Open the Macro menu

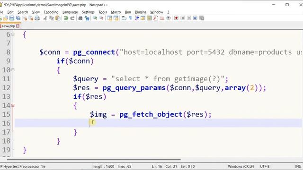(116, 12)
